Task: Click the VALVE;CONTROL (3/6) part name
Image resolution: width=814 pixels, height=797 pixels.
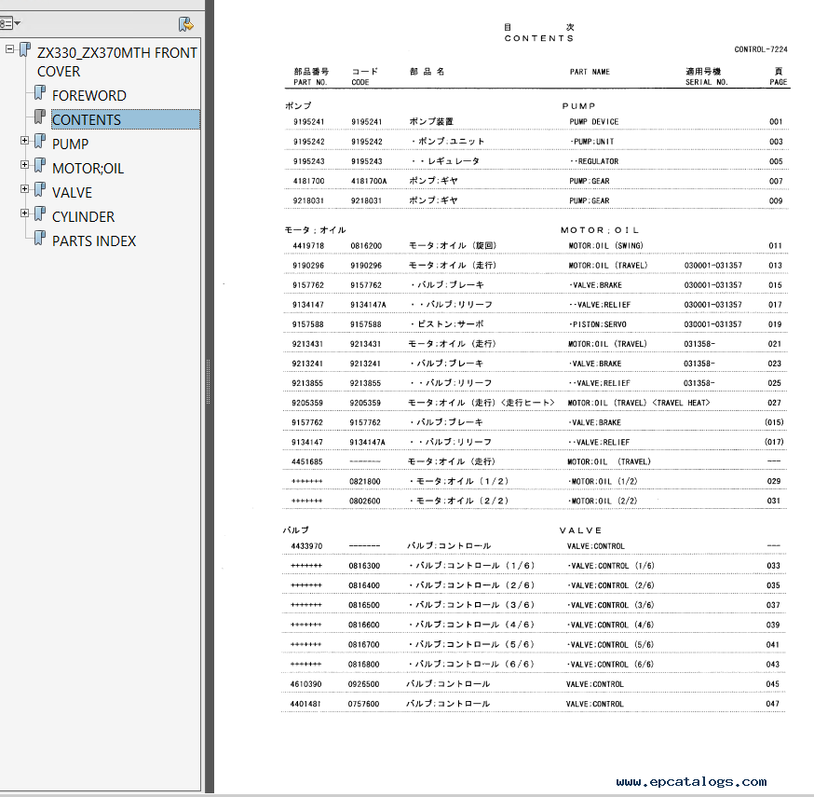Action: (611, 605)
